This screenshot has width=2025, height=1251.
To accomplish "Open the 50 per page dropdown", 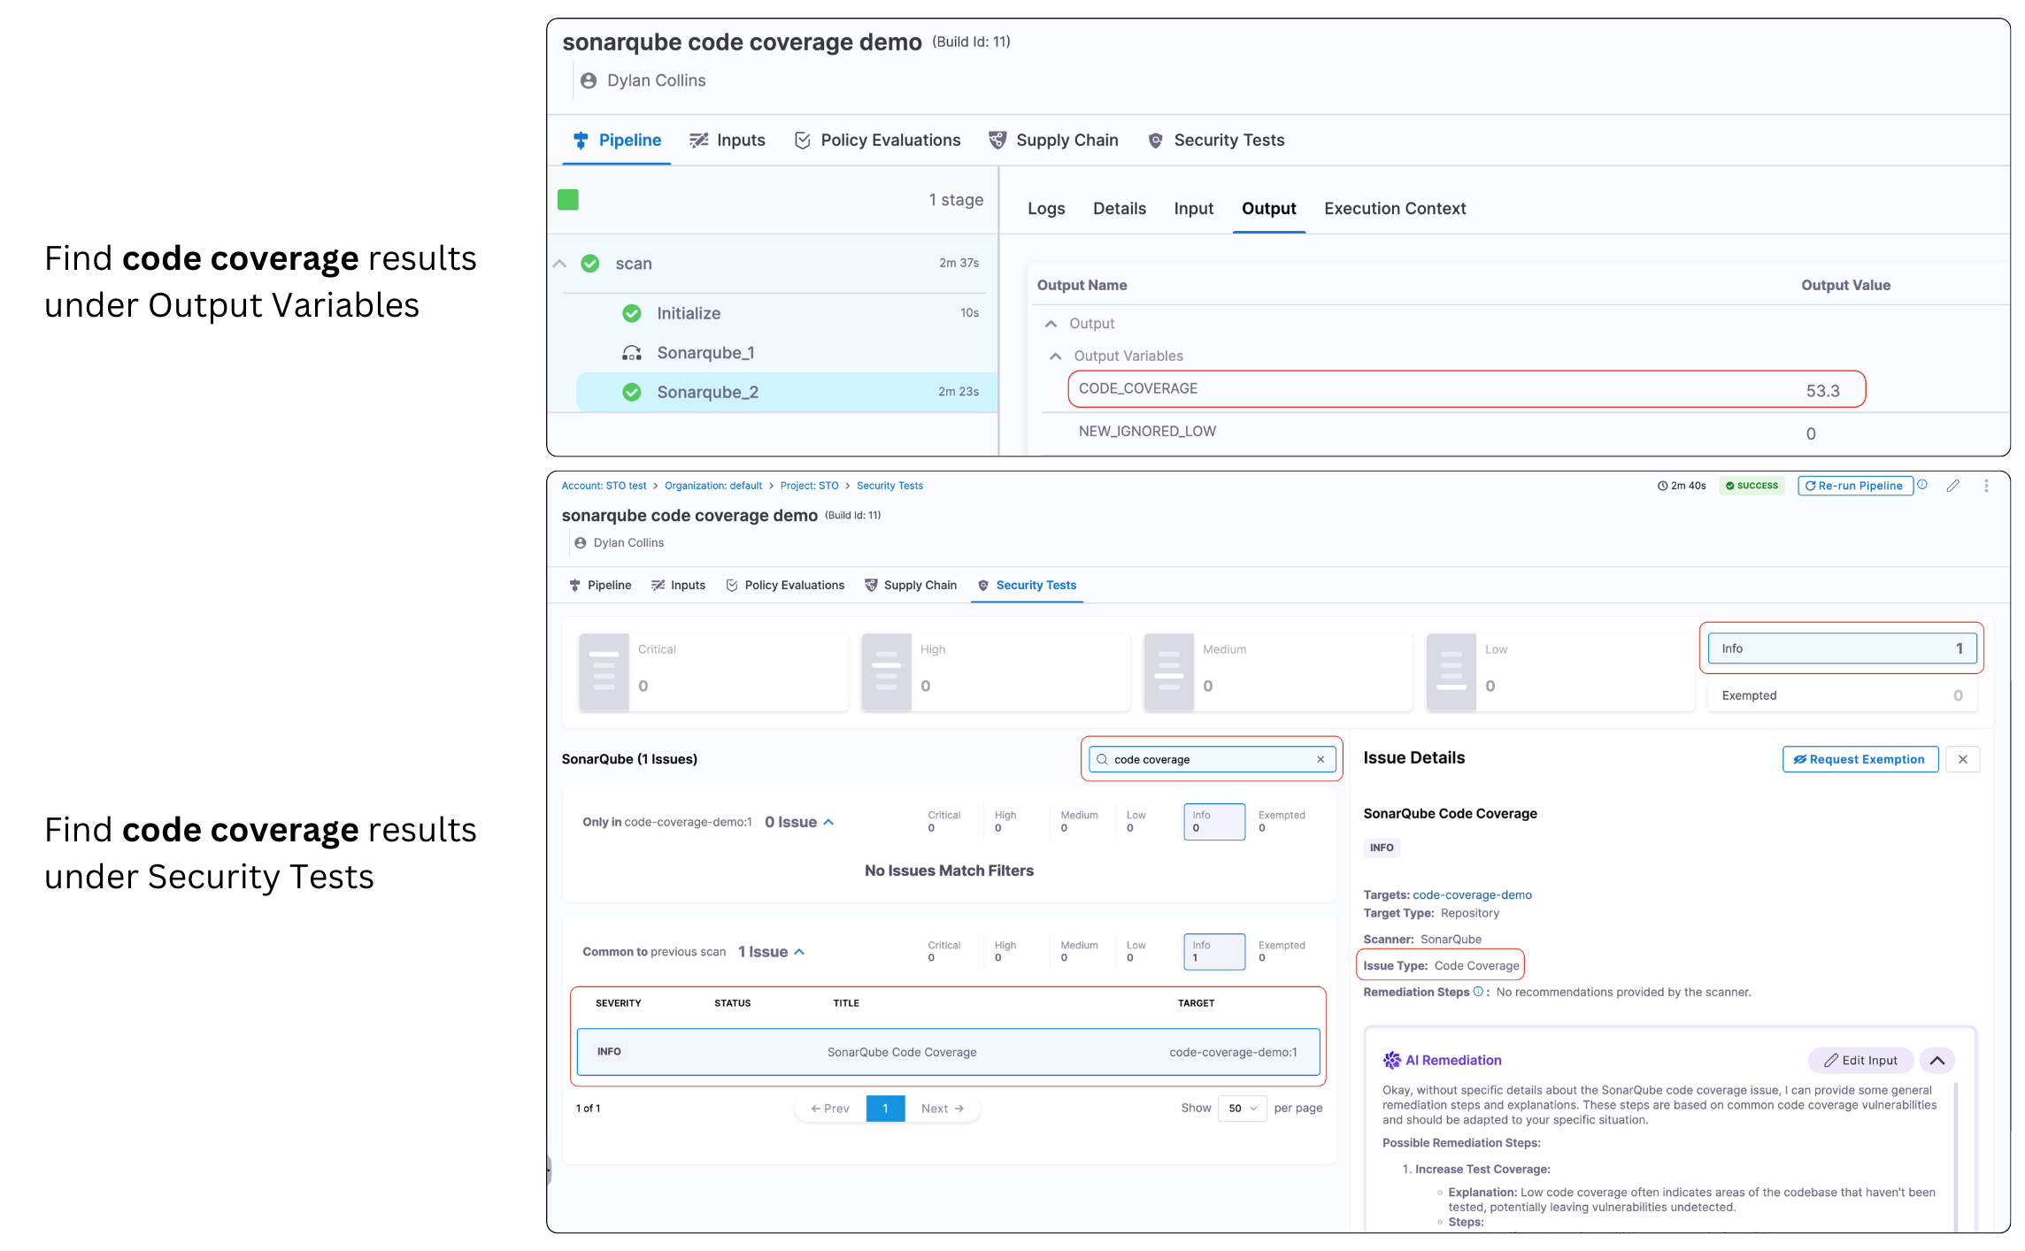I will tap(1242, 1108).
